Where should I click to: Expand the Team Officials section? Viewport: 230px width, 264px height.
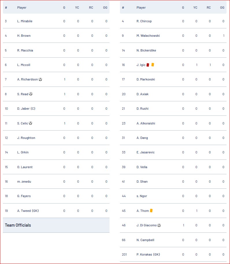56,225
